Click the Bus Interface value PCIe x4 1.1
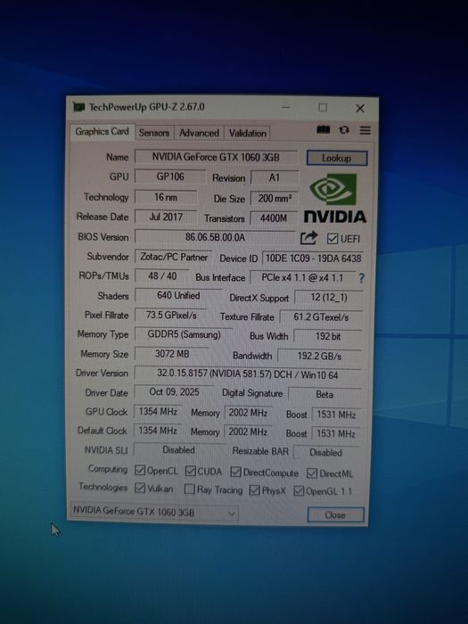Image resolution: width=468 pixels, height=624 pixels. pos(302,278)
